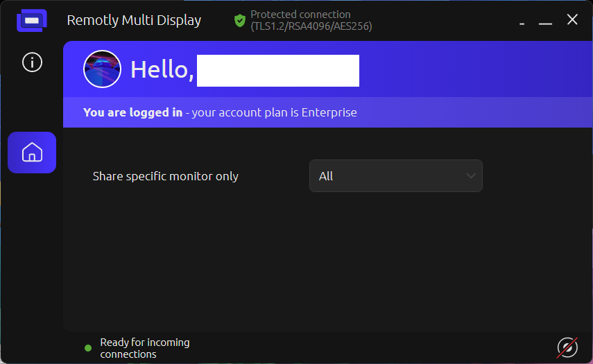This screenshot has width=593, height=364.
Task: Close the Remotly Multi Display window
Action: pyautogui.click(x=572, y=19)
